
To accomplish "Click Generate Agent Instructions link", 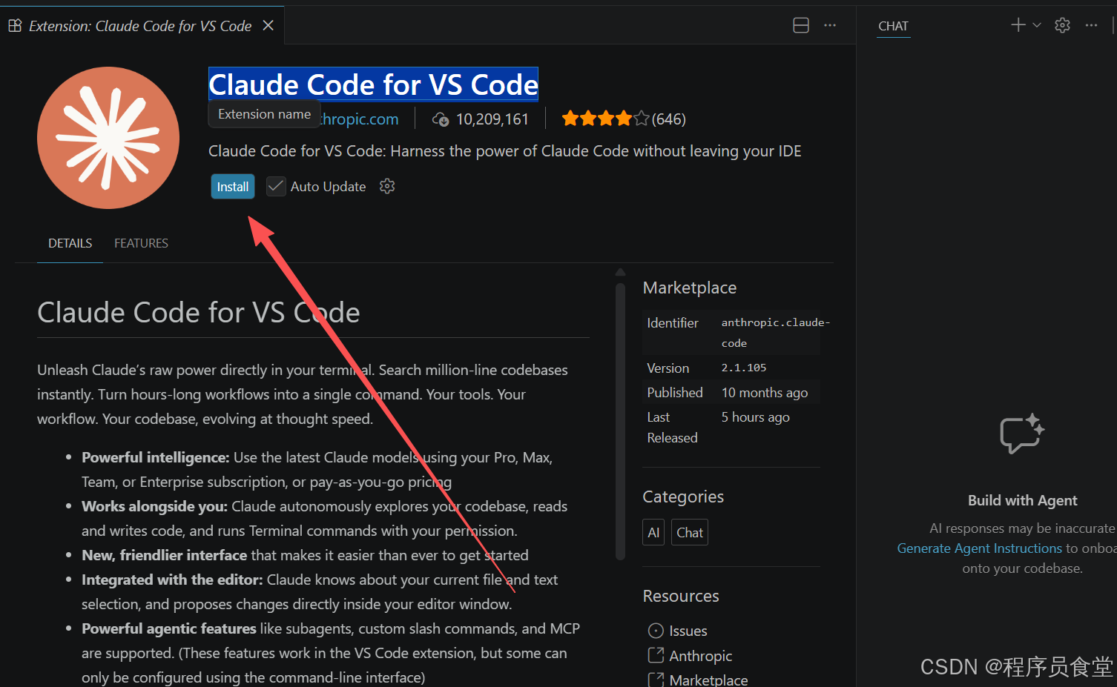I will [980, 548].
